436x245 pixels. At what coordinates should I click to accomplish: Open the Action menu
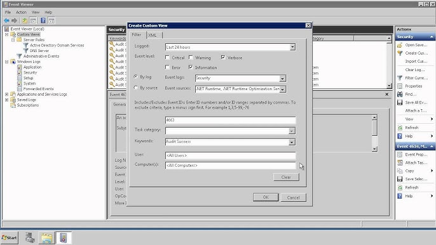pyautogui.click(x=21, y=12)
